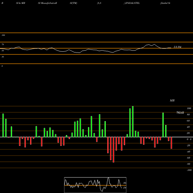Click the -100 label on the MR axis

point(189,170)
